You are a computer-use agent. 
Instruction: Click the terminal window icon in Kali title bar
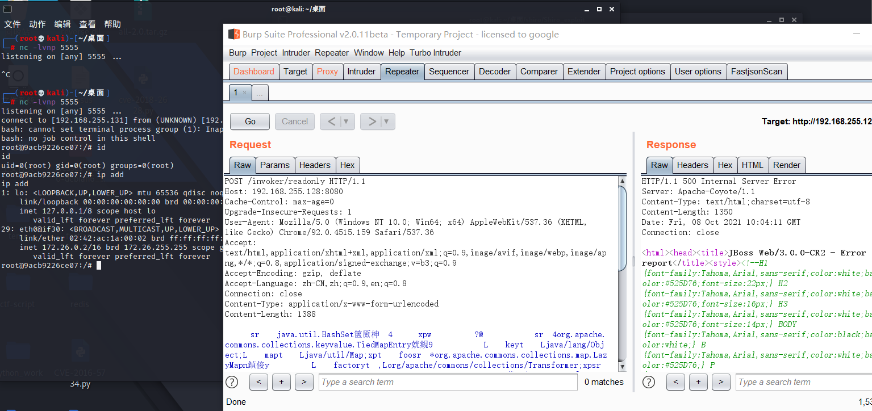pos(8,9)
